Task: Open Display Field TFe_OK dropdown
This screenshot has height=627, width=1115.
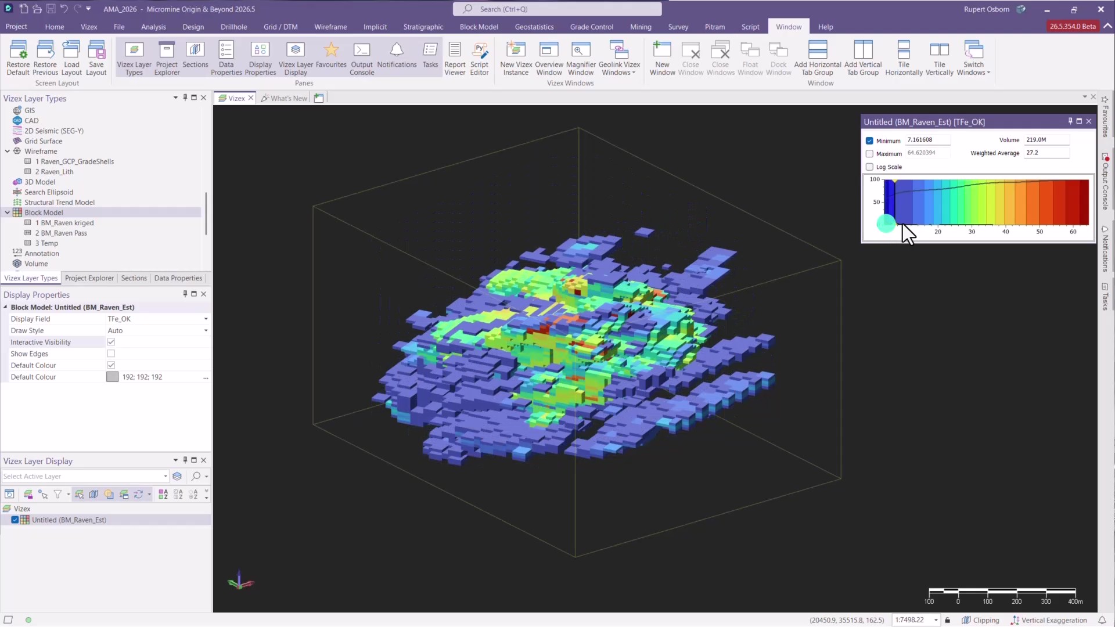Action: (x=206, y=319)
